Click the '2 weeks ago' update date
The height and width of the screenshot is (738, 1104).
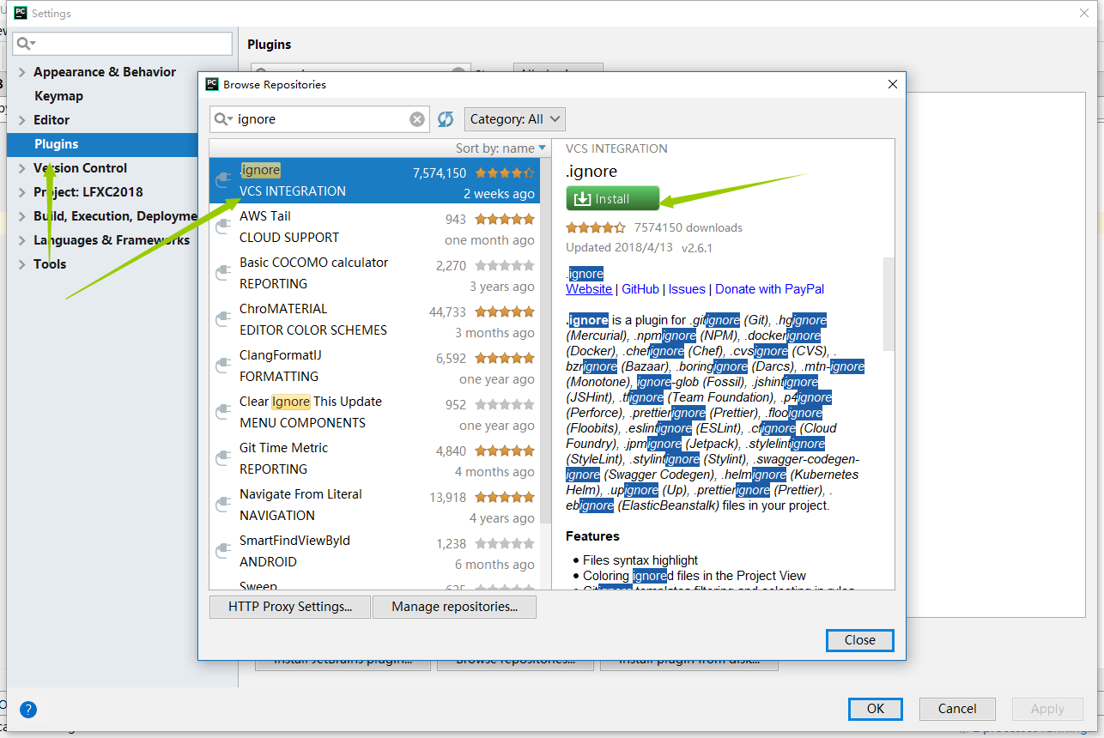(x=499, y=194)
